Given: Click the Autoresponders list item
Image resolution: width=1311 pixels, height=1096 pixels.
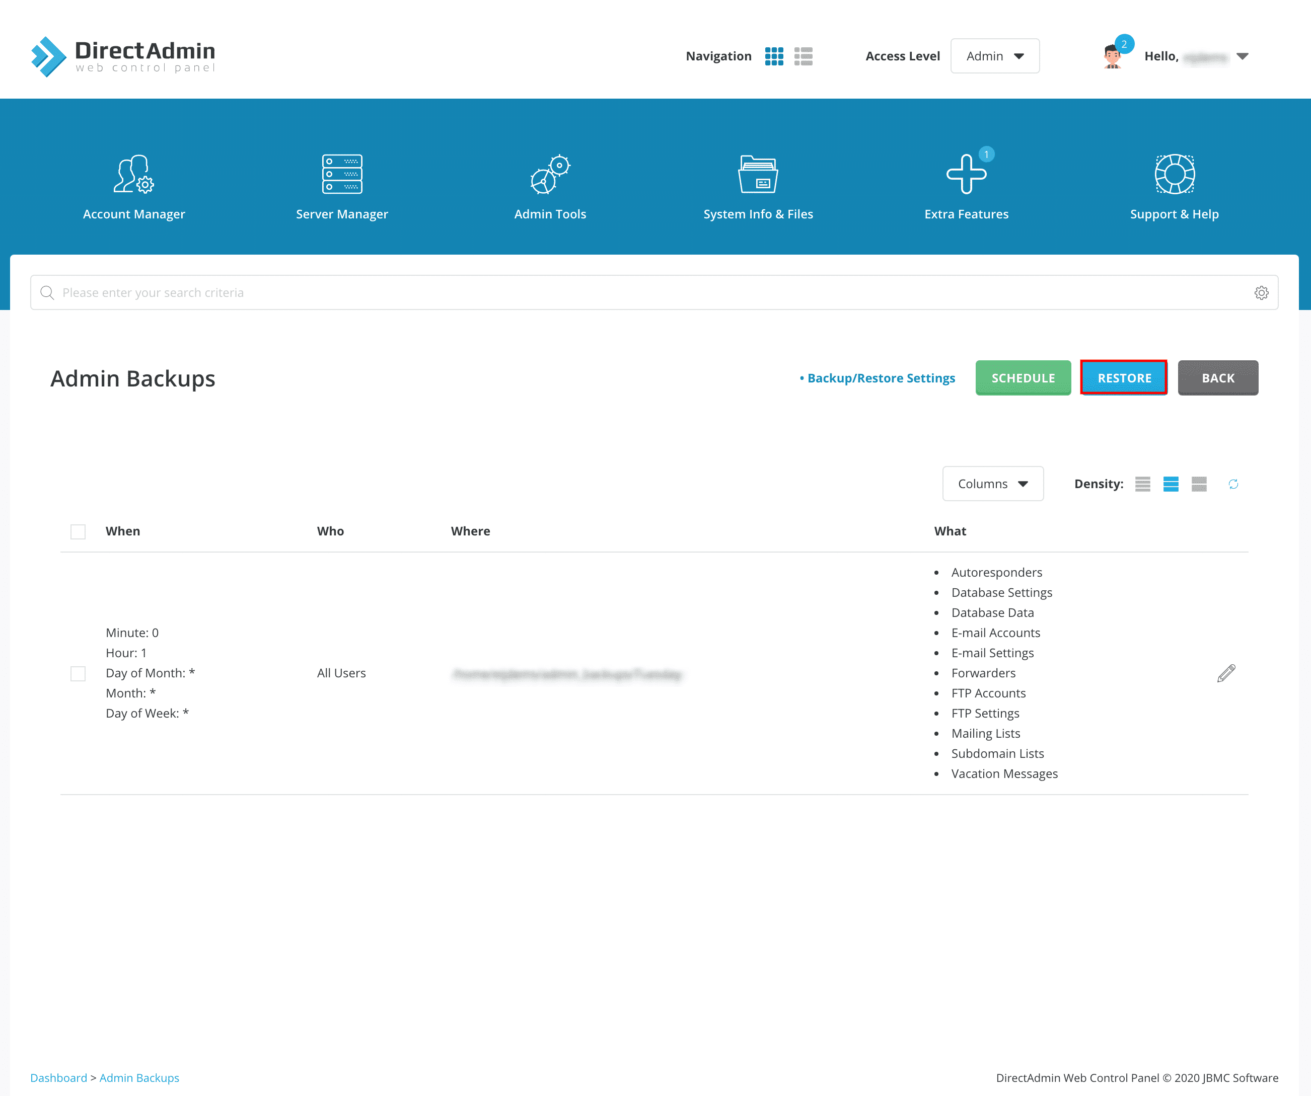Looking at the screenshot, I should click(x=996, y=572).
